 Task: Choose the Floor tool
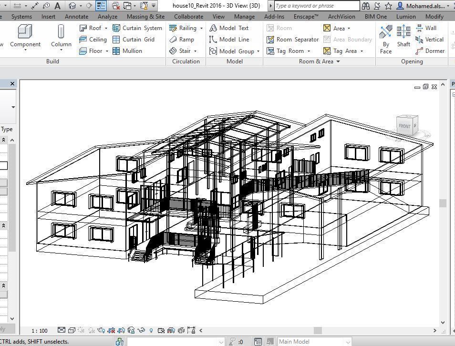91,51
